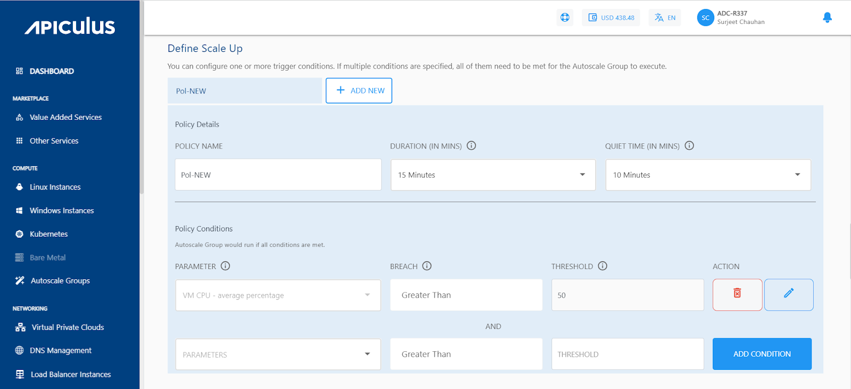Viewport: 851px width, 389px height.
Task: Delete the VM CPU condition row
Action: click(x=737, y=295)
